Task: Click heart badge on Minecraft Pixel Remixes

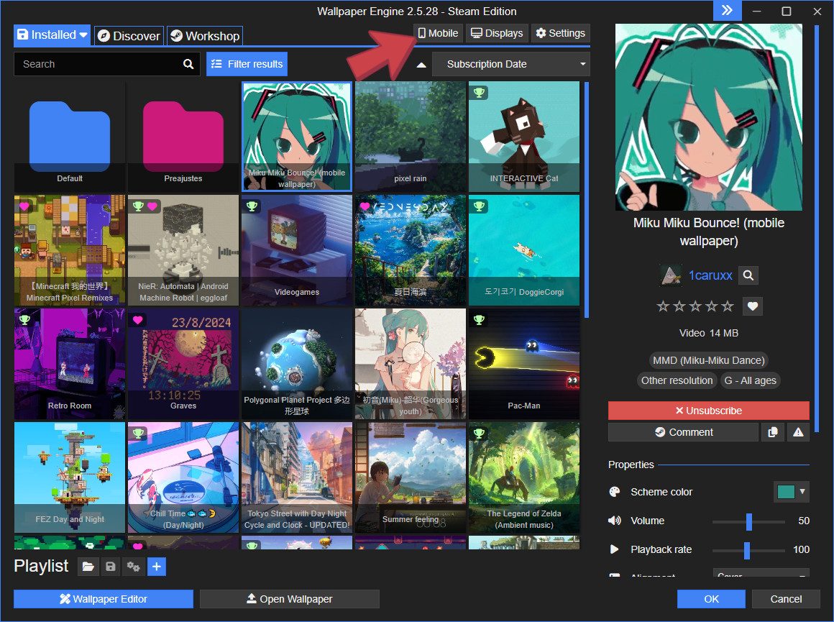Action: coord(24,206)
